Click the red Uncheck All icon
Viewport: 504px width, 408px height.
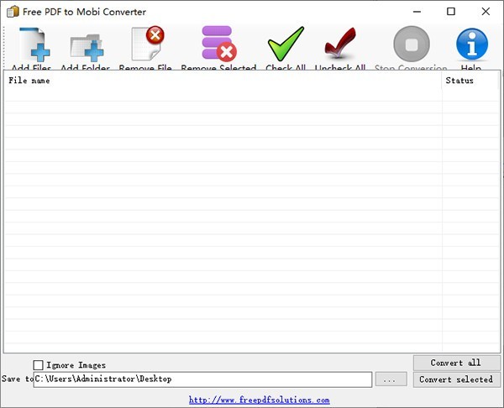pos(340,44)
